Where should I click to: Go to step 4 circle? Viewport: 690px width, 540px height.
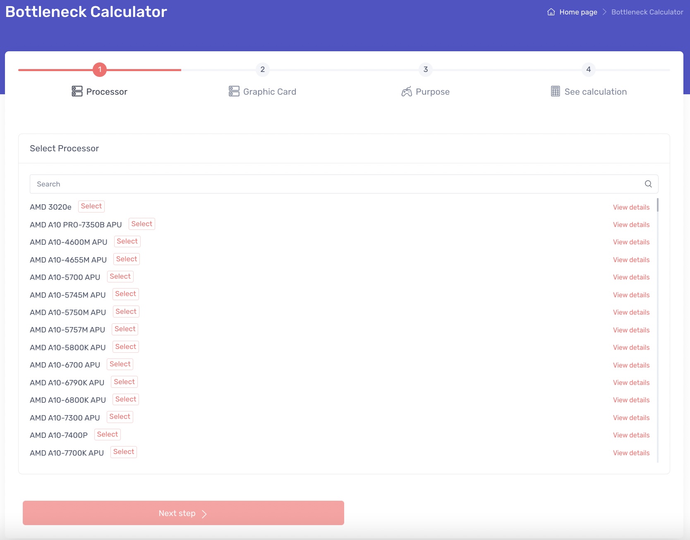click(x=589, y=69)
